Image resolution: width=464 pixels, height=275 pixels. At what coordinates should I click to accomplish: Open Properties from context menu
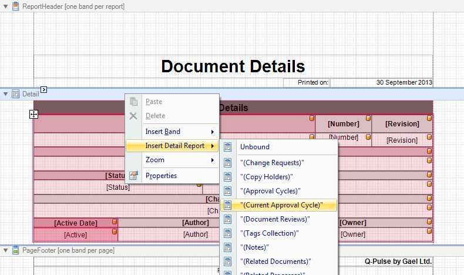point(172,176)
